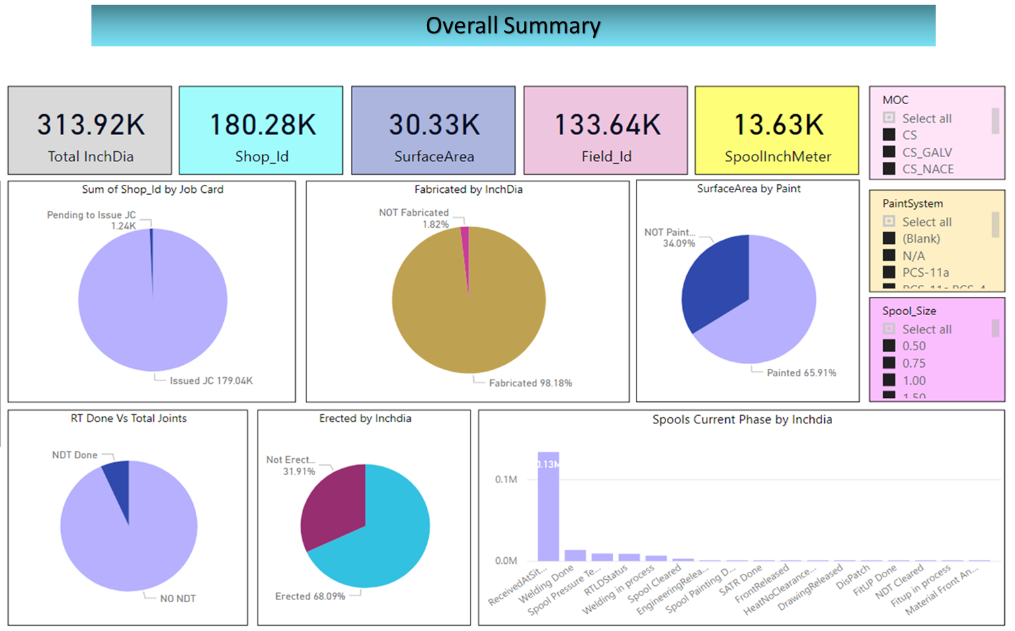Check the CS_GALV option in MOC slicer
This screenshot has height=631, width=1015.
889,152
